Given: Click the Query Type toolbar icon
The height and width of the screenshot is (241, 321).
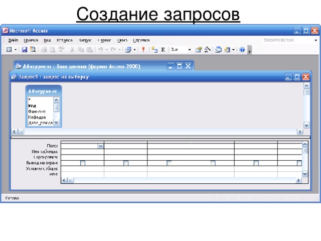Looking at the screenshot, I should point(128,50).
